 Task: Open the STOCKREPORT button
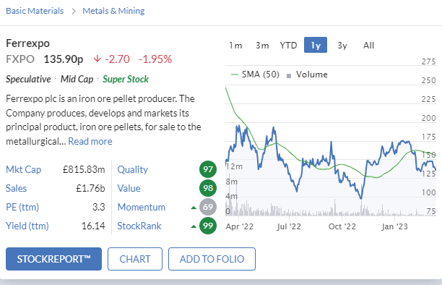53,259
